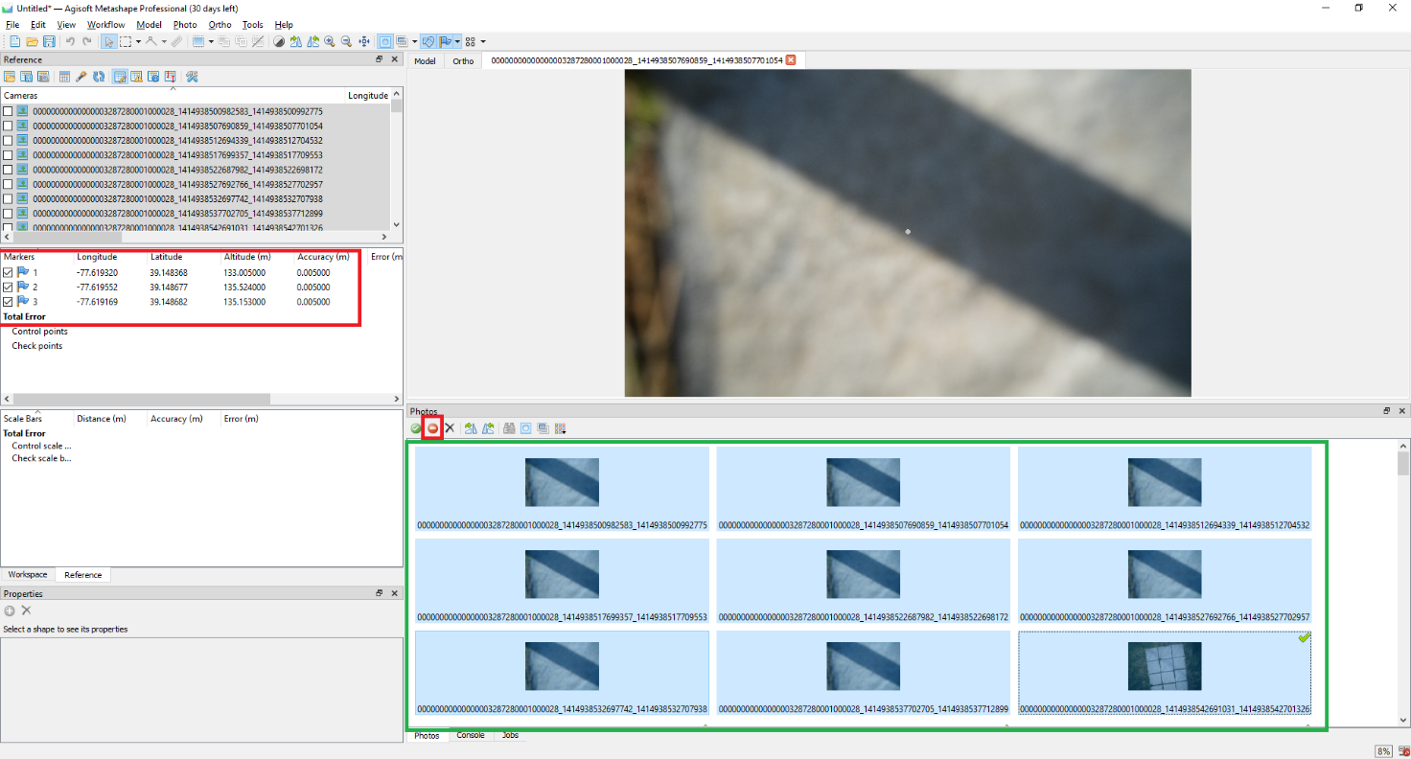The height and width of the screenshot is (759, 1411).
Task: Switch to the Console tab
Action: point(470,735)
